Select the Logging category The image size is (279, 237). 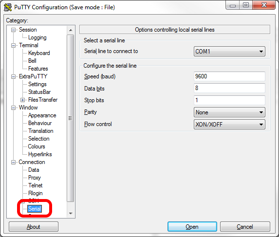tap(37, 37)
